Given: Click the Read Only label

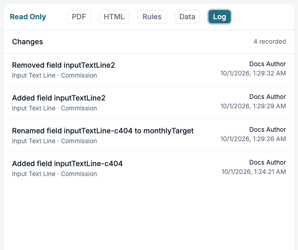Looking at the screenshot, I should (28, 17).
